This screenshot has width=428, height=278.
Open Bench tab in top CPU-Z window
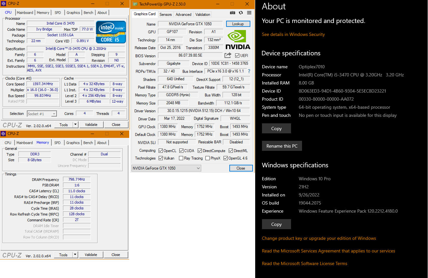(x=89, y=13)
